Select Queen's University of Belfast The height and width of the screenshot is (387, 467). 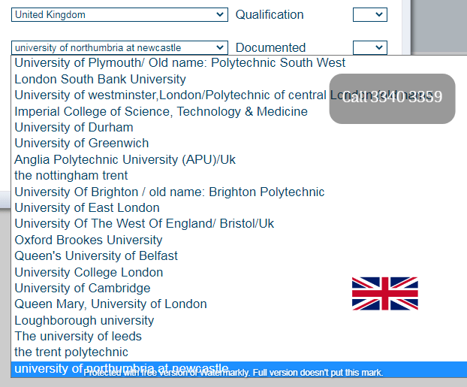click(96, 255)
